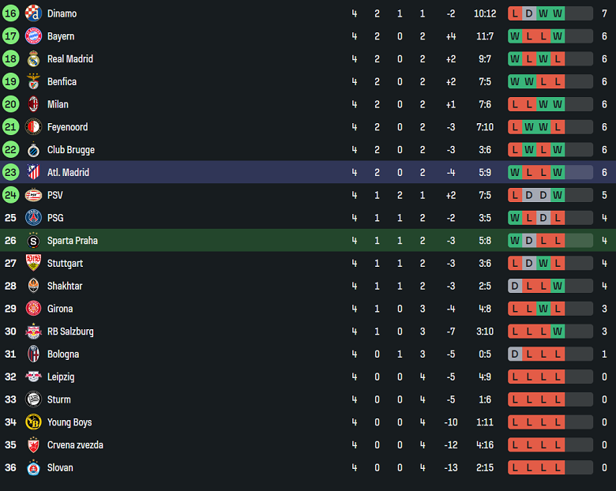Open the Atl. Madrid team name link

68,173
